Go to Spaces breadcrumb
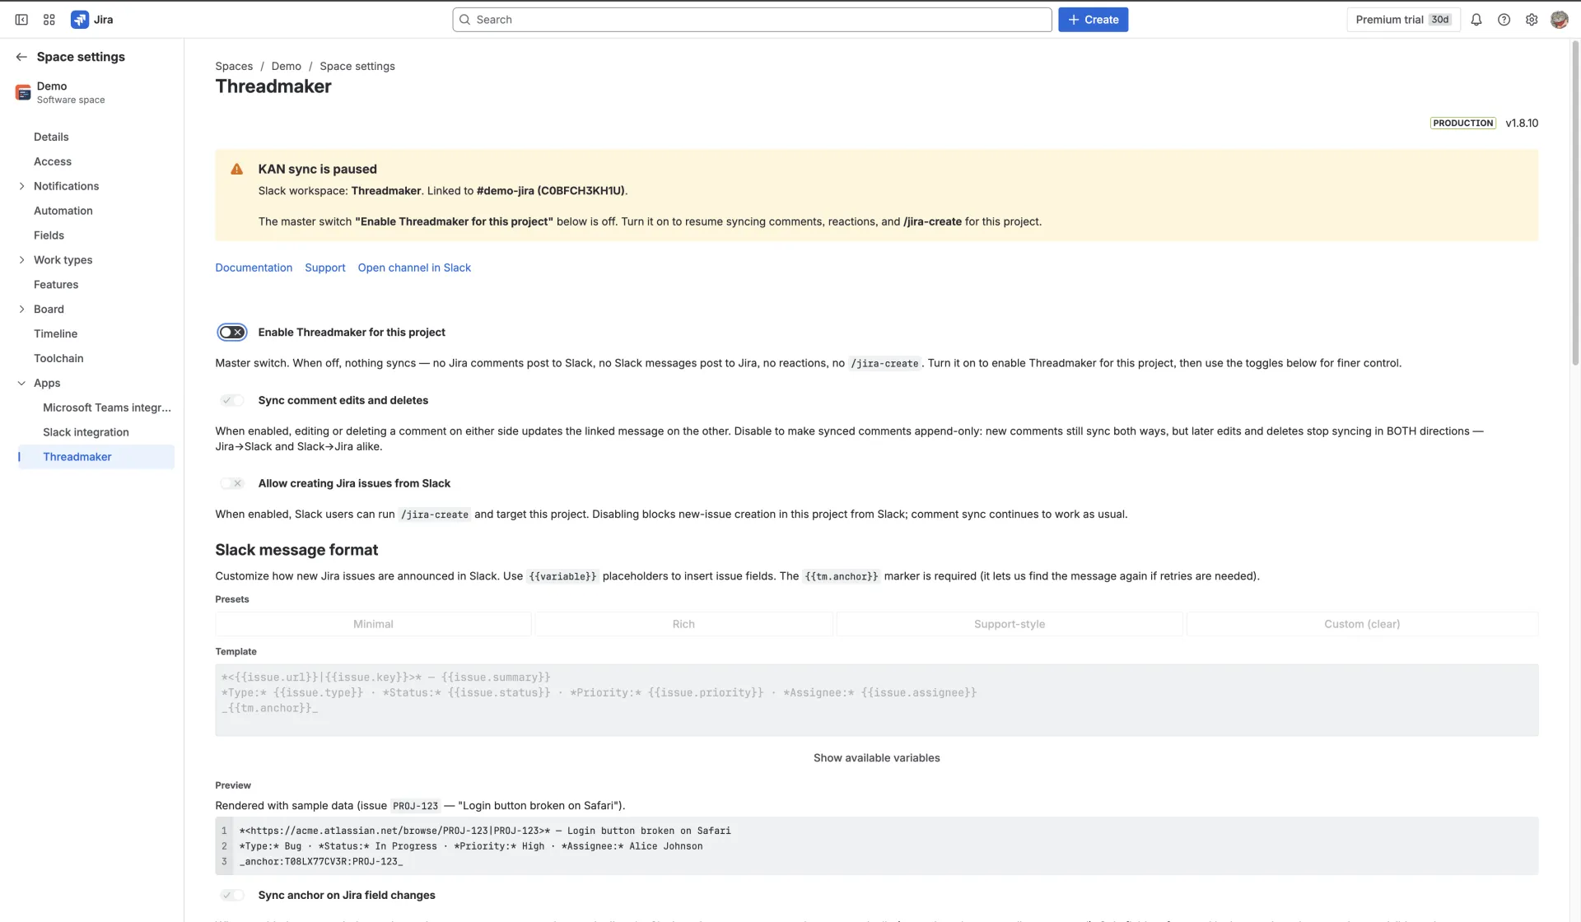 [x=234, y=67]
